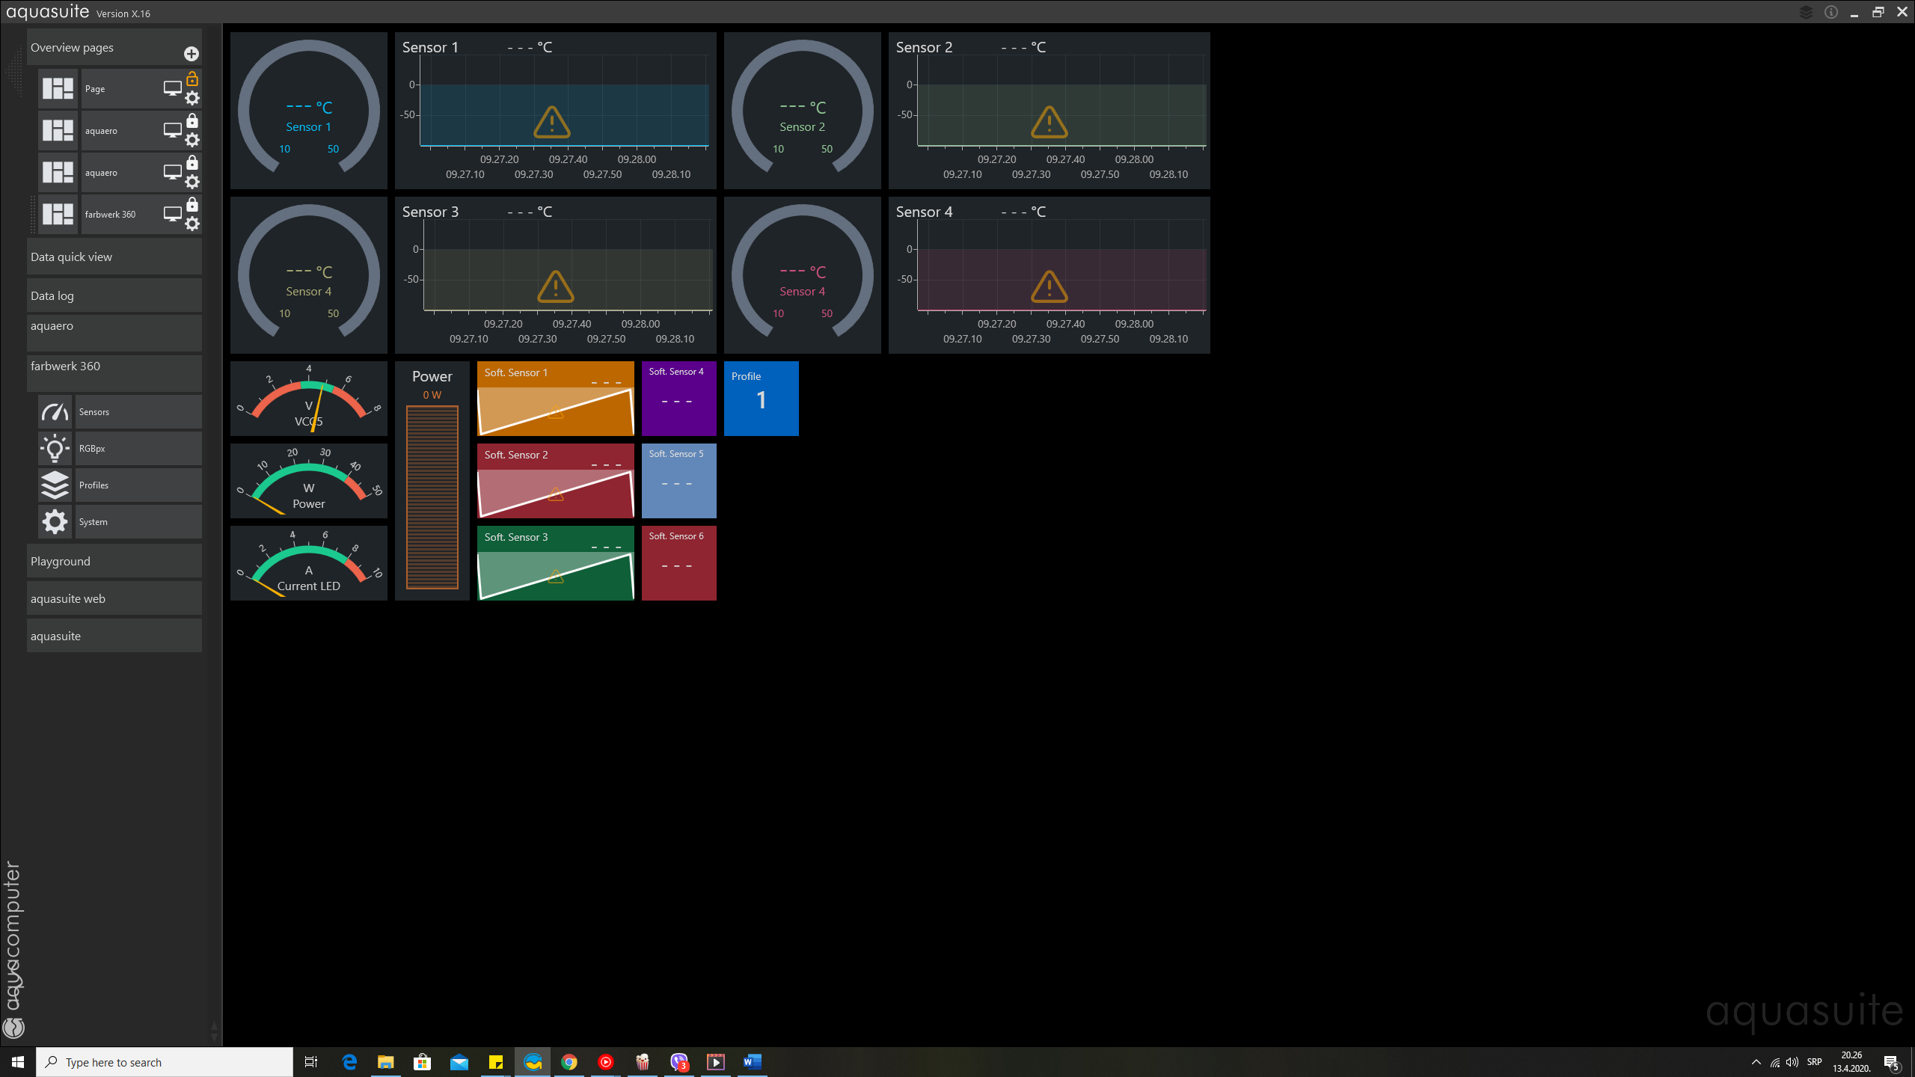
Task: Click the Profiles layers icon in sidebar
Action: 55,485
